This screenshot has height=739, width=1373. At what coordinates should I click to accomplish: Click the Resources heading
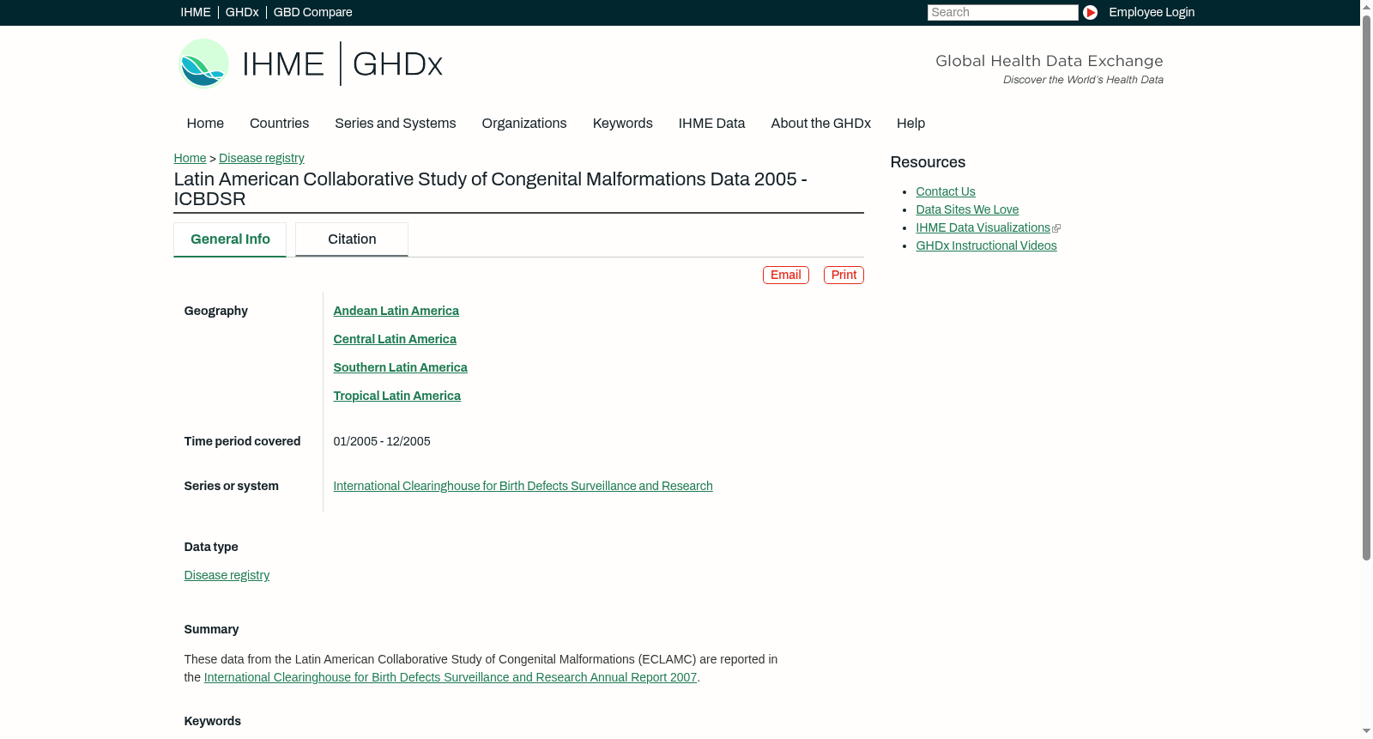(x=928, y=162)
